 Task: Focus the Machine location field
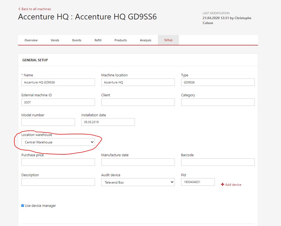[x=138, y=82]
